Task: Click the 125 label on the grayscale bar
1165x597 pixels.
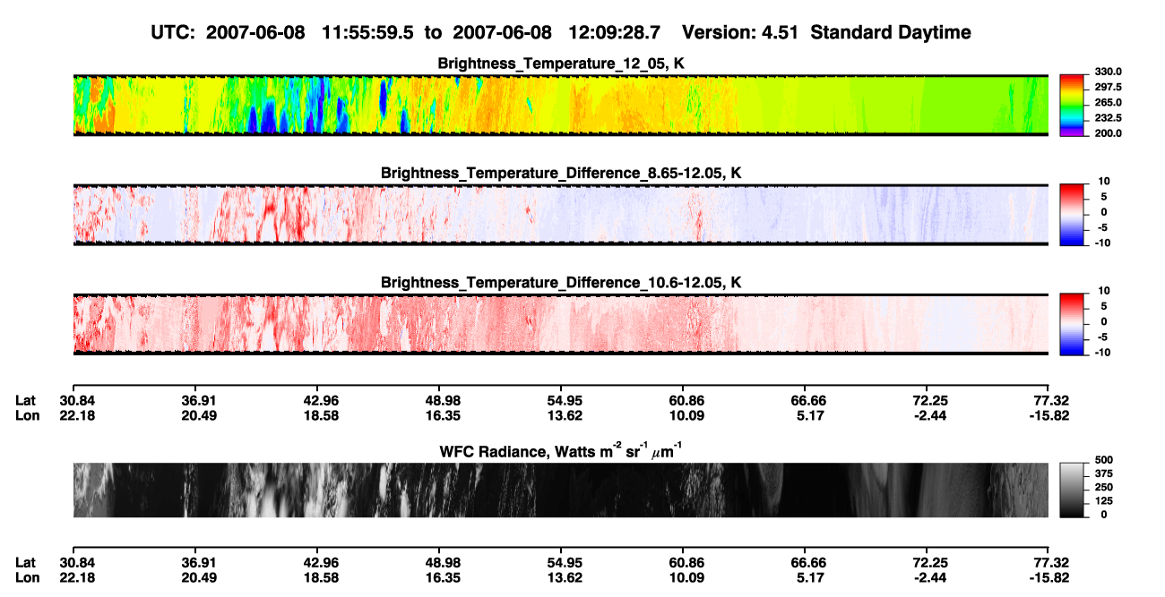Action: tap(1104, 501)
